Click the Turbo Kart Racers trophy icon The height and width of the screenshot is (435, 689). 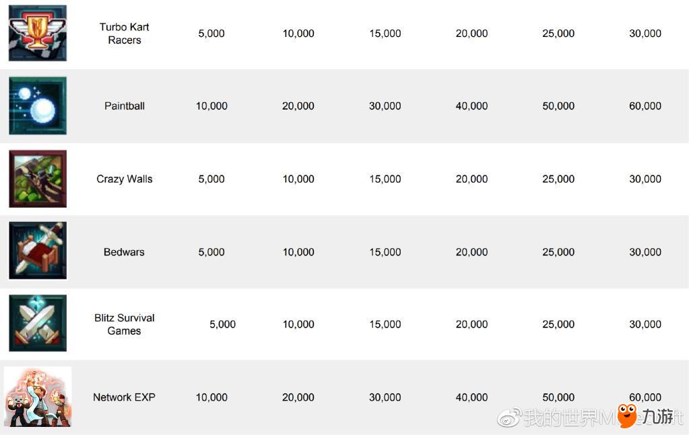[38, 34]
